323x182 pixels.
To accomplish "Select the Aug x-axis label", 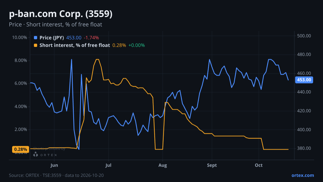I will [163, 165].
